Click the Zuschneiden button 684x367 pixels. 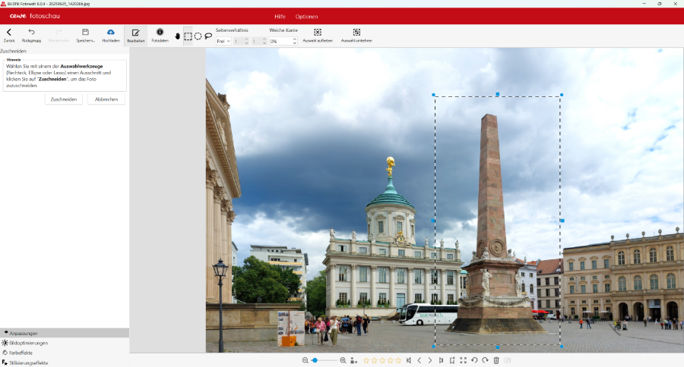point(64,99)
